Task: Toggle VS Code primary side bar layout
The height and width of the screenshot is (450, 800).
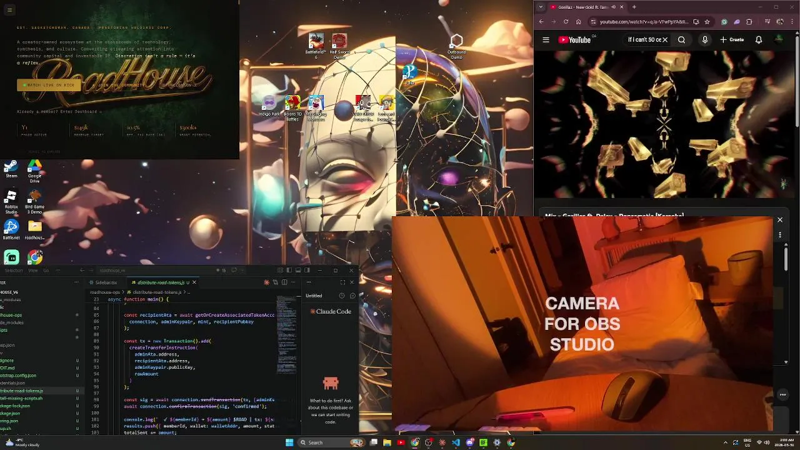Action: tap(289, 271)
